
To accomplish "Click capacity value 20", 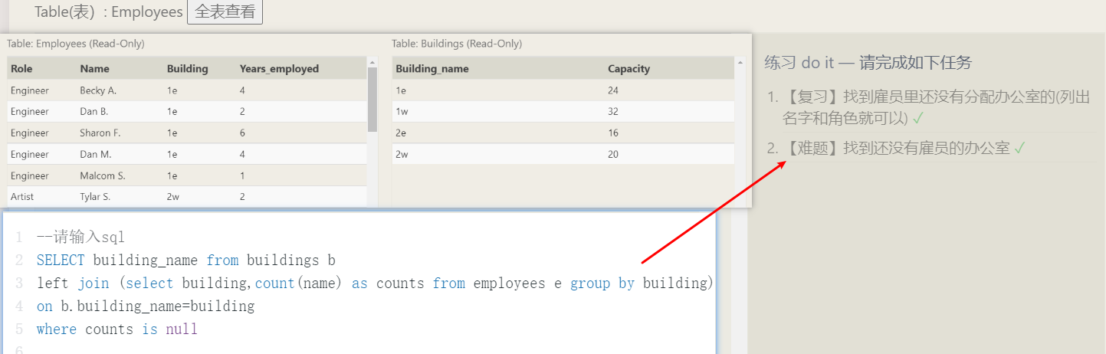I will (613, 155).
